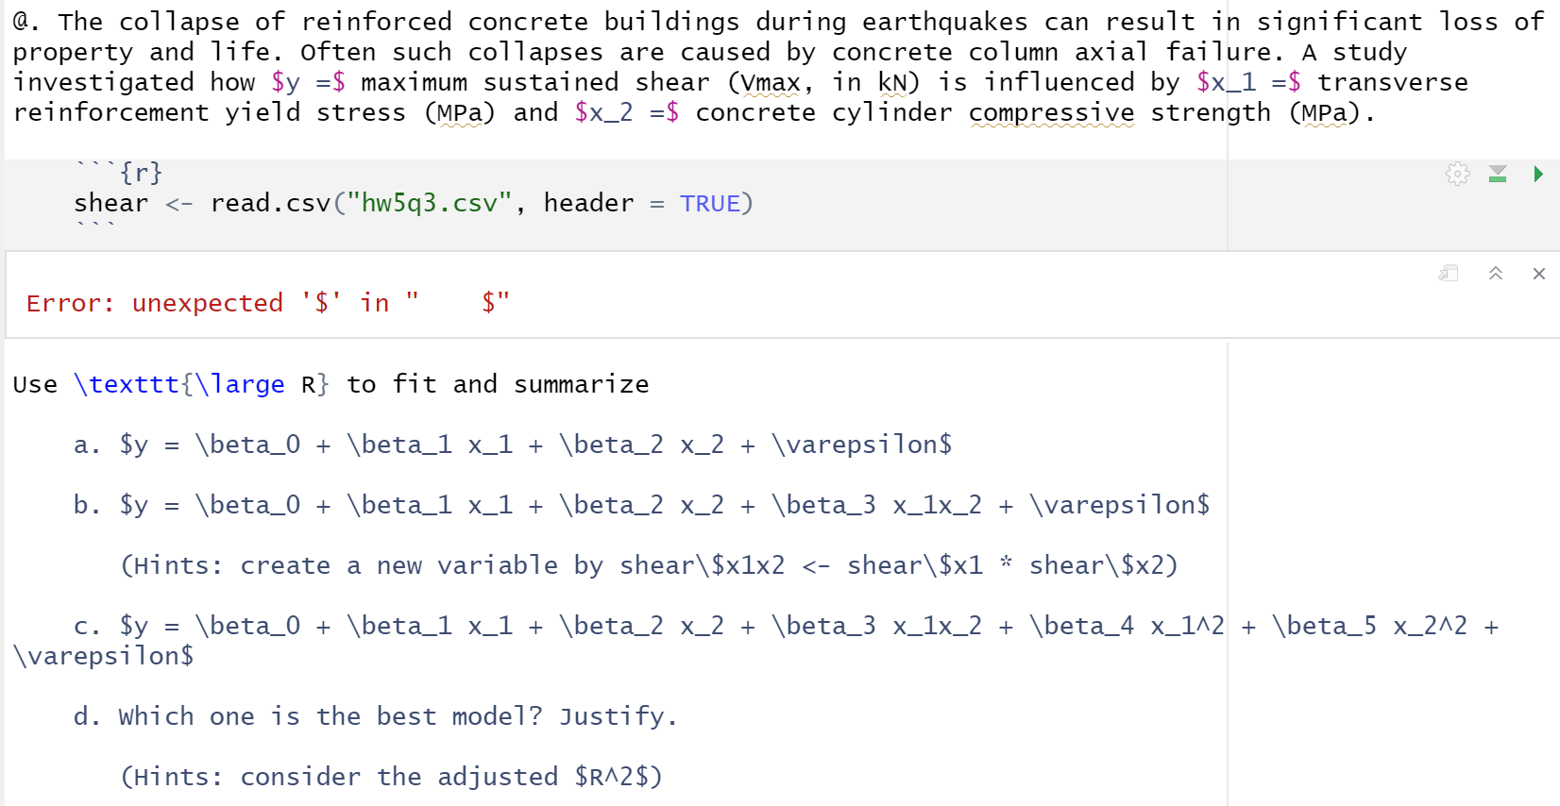Collapse the chunk output panel
This screenshot has height=806, width=1560.
pyautogui.click(x=1496, y=274)
